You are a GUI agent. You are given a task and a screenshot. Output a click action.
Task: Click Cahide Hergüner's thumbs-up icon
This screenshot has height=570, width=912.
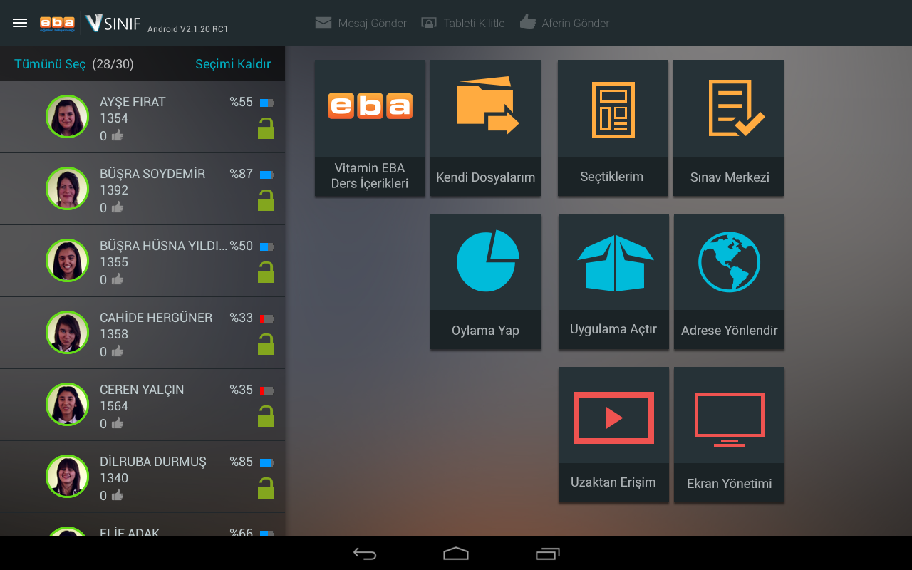(x=117, y=351)
